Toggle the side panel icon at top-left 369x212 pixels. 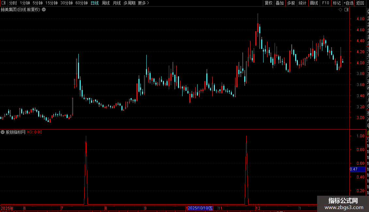[4, 3]
